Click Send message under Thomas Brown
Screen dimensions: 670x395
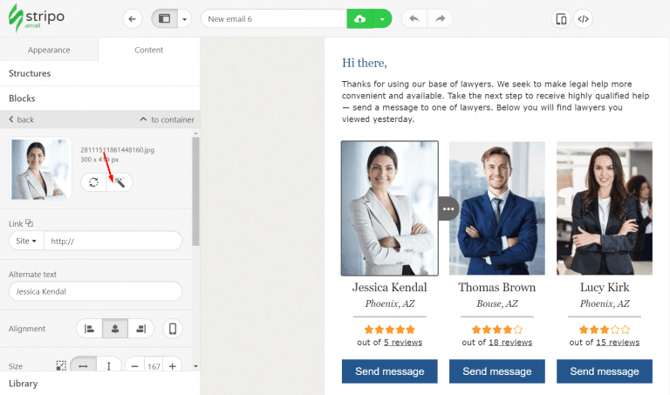[x=497, y=371]
